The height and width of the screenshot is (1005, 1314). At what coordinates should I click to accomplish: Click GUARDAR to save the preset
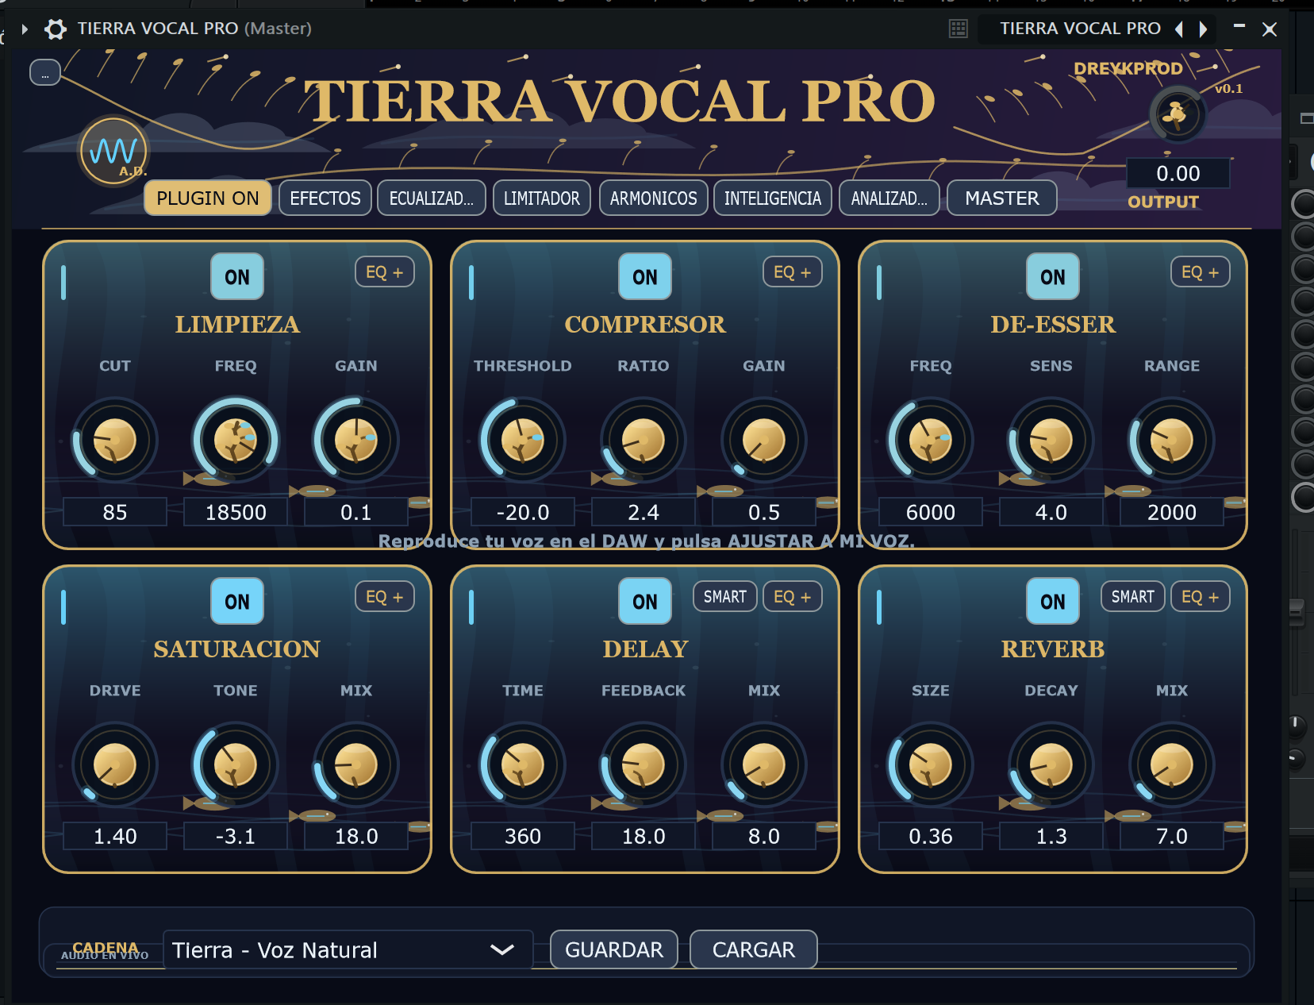coord(614,949)
